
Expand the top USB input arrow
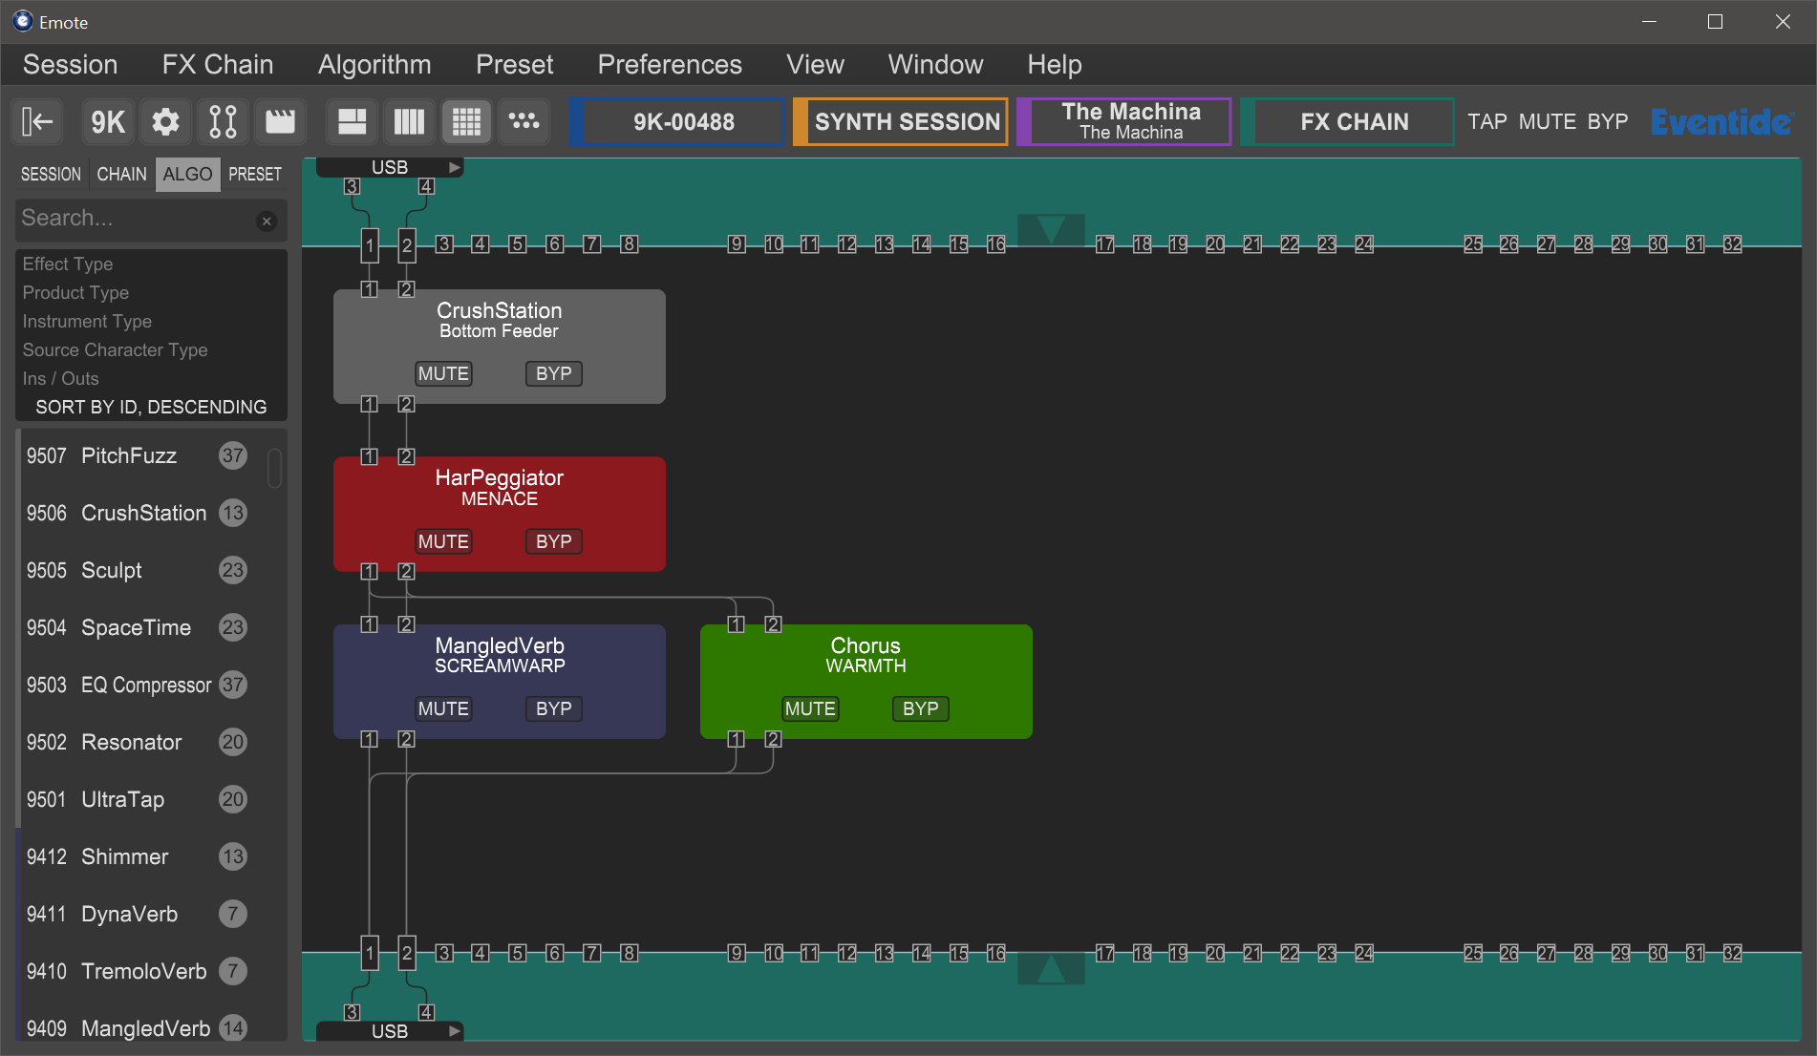[x=455, y=167]
